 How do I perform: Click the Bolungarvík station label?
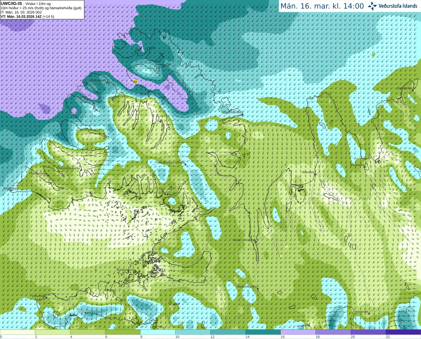pyautogui.click(x=98, y=80)
